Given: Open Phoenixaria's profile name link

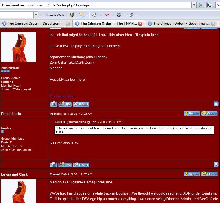Looking at the screenshot, I should coord(11,114).
